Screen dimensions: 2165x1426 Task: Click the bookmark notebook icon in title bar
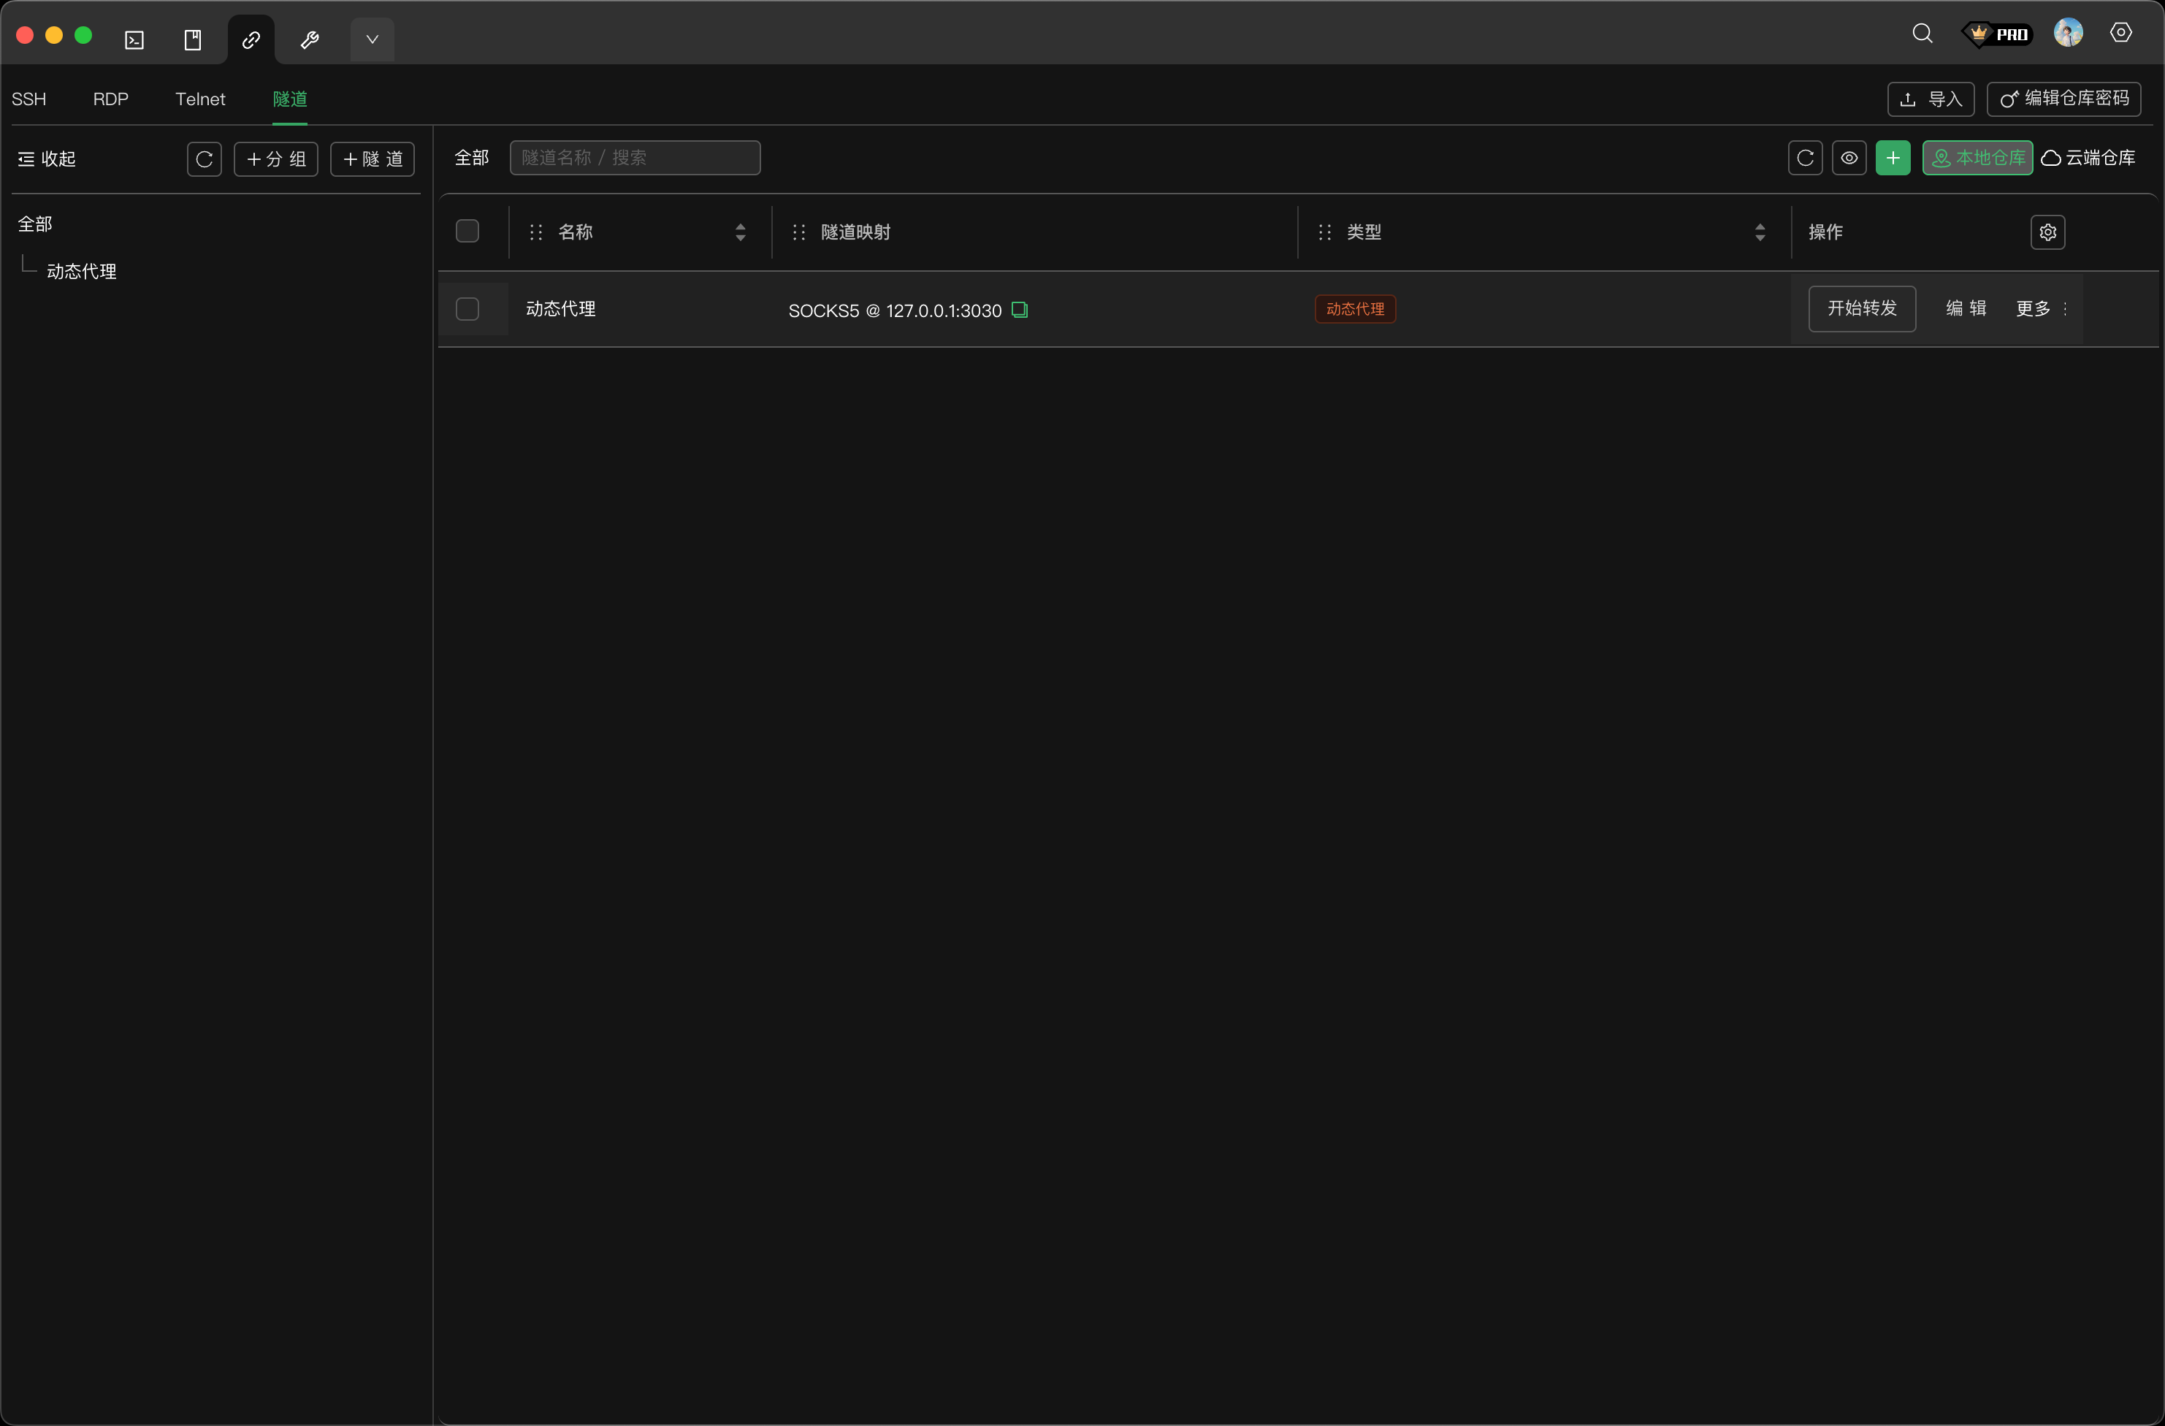coord(193,40)
